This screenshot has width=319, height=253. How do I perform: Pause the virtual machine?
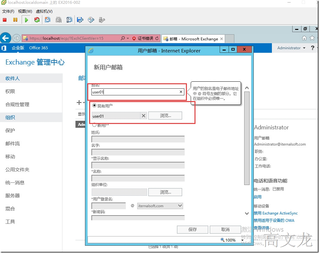tap(15, 20)
